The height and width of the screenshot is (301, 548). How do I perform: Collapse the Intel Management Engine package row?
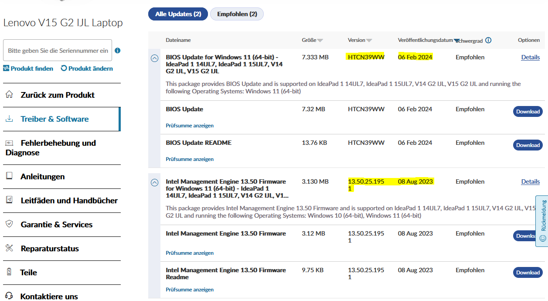pyautogui.click(x=154, y=183)
